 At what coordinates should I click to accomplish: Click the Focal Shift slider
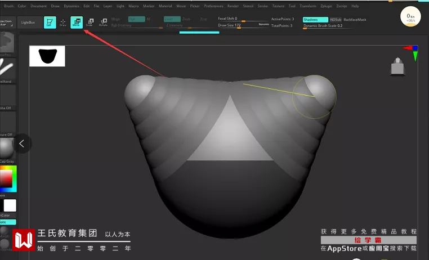243,19
